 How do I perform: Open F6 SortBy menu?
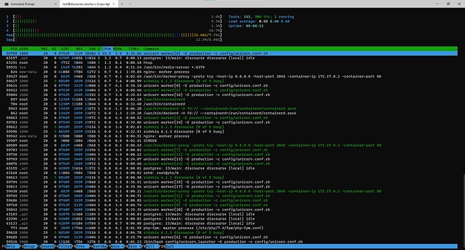click(98, 246)
